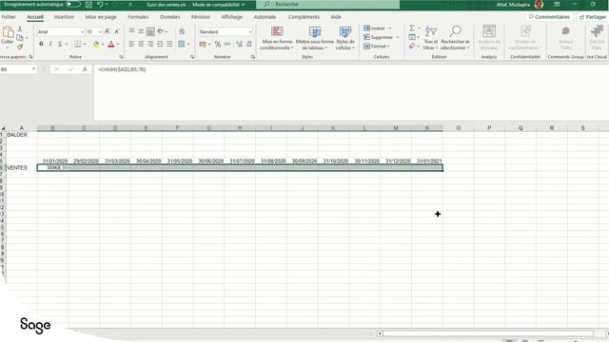Switch to the Mise en page tab

101,17
